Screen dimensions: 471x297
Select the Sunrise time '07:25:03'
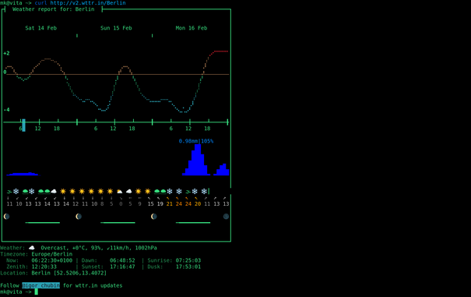pos(188,260)
